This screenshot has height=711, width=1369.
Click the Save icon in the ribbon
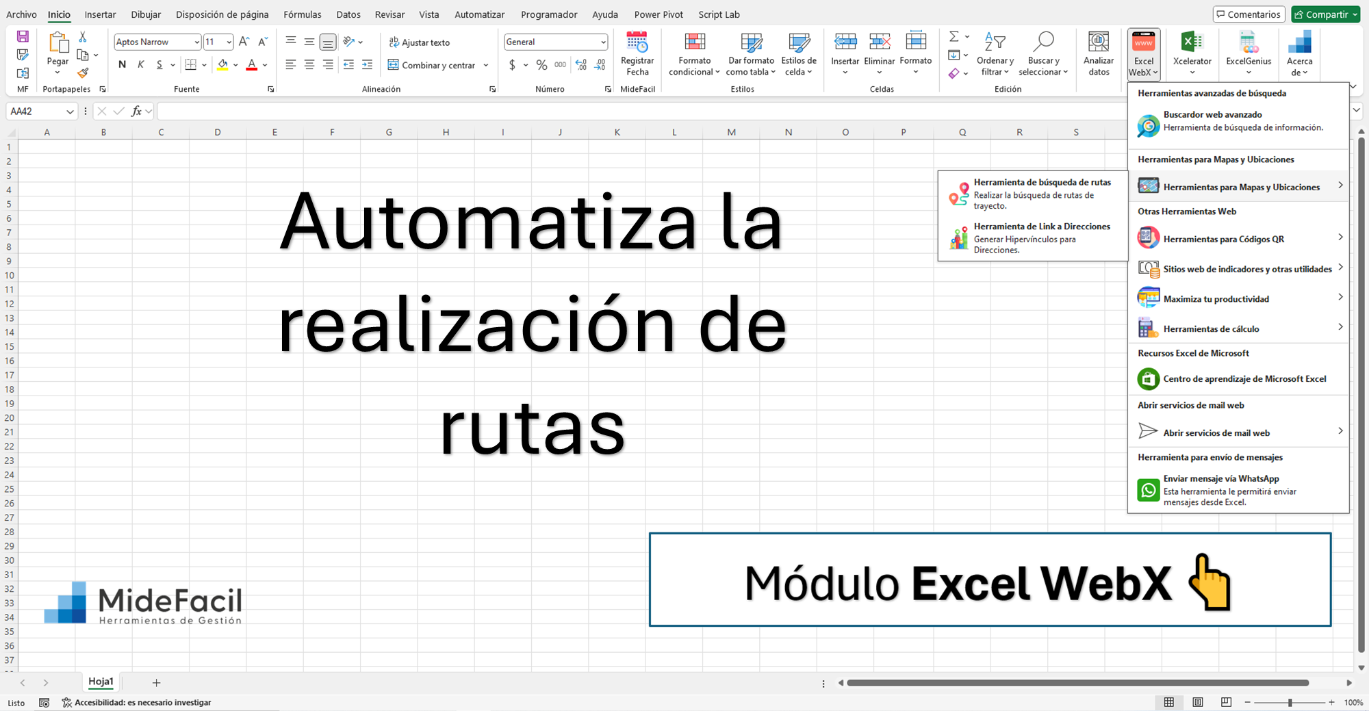(x=23, y=36)
